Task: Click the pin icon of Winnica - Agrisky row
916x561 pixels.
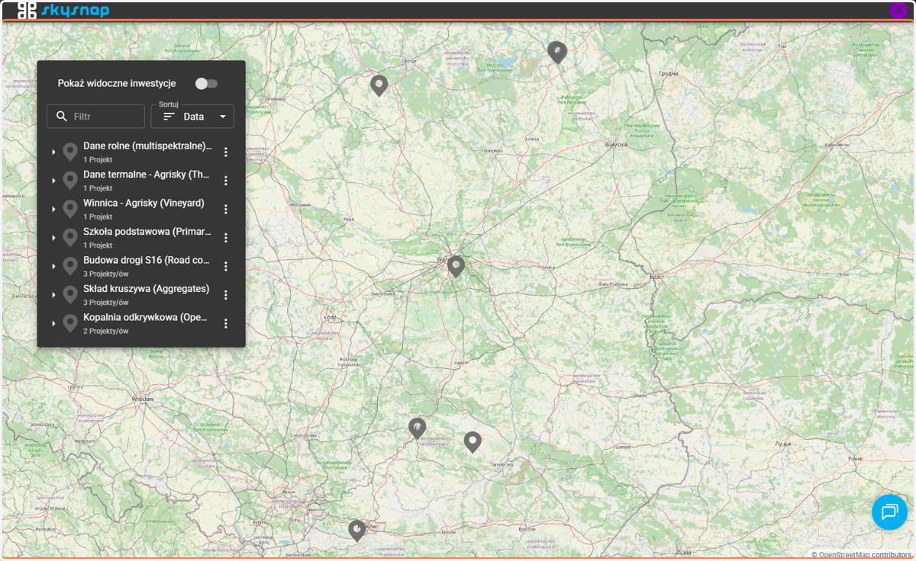Action: click(70, 210)
